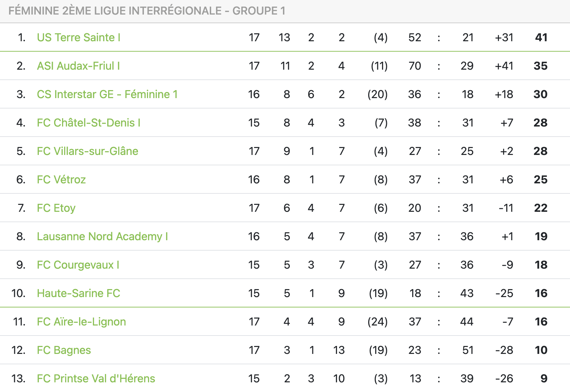Go to FC Aïre-le-Lignon team page

tap(81, 322)
